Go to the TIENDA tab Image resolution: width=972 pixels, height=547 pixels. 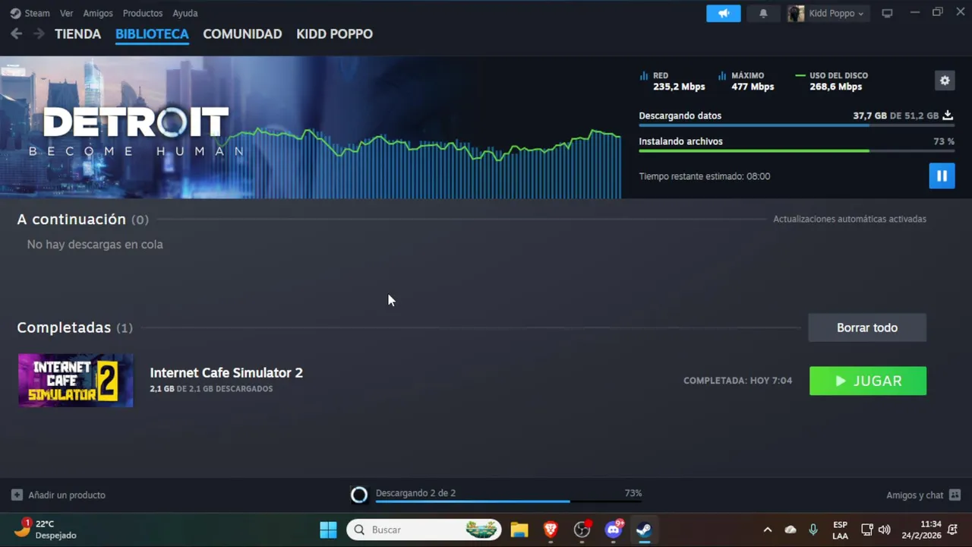[x=77, y=34]
